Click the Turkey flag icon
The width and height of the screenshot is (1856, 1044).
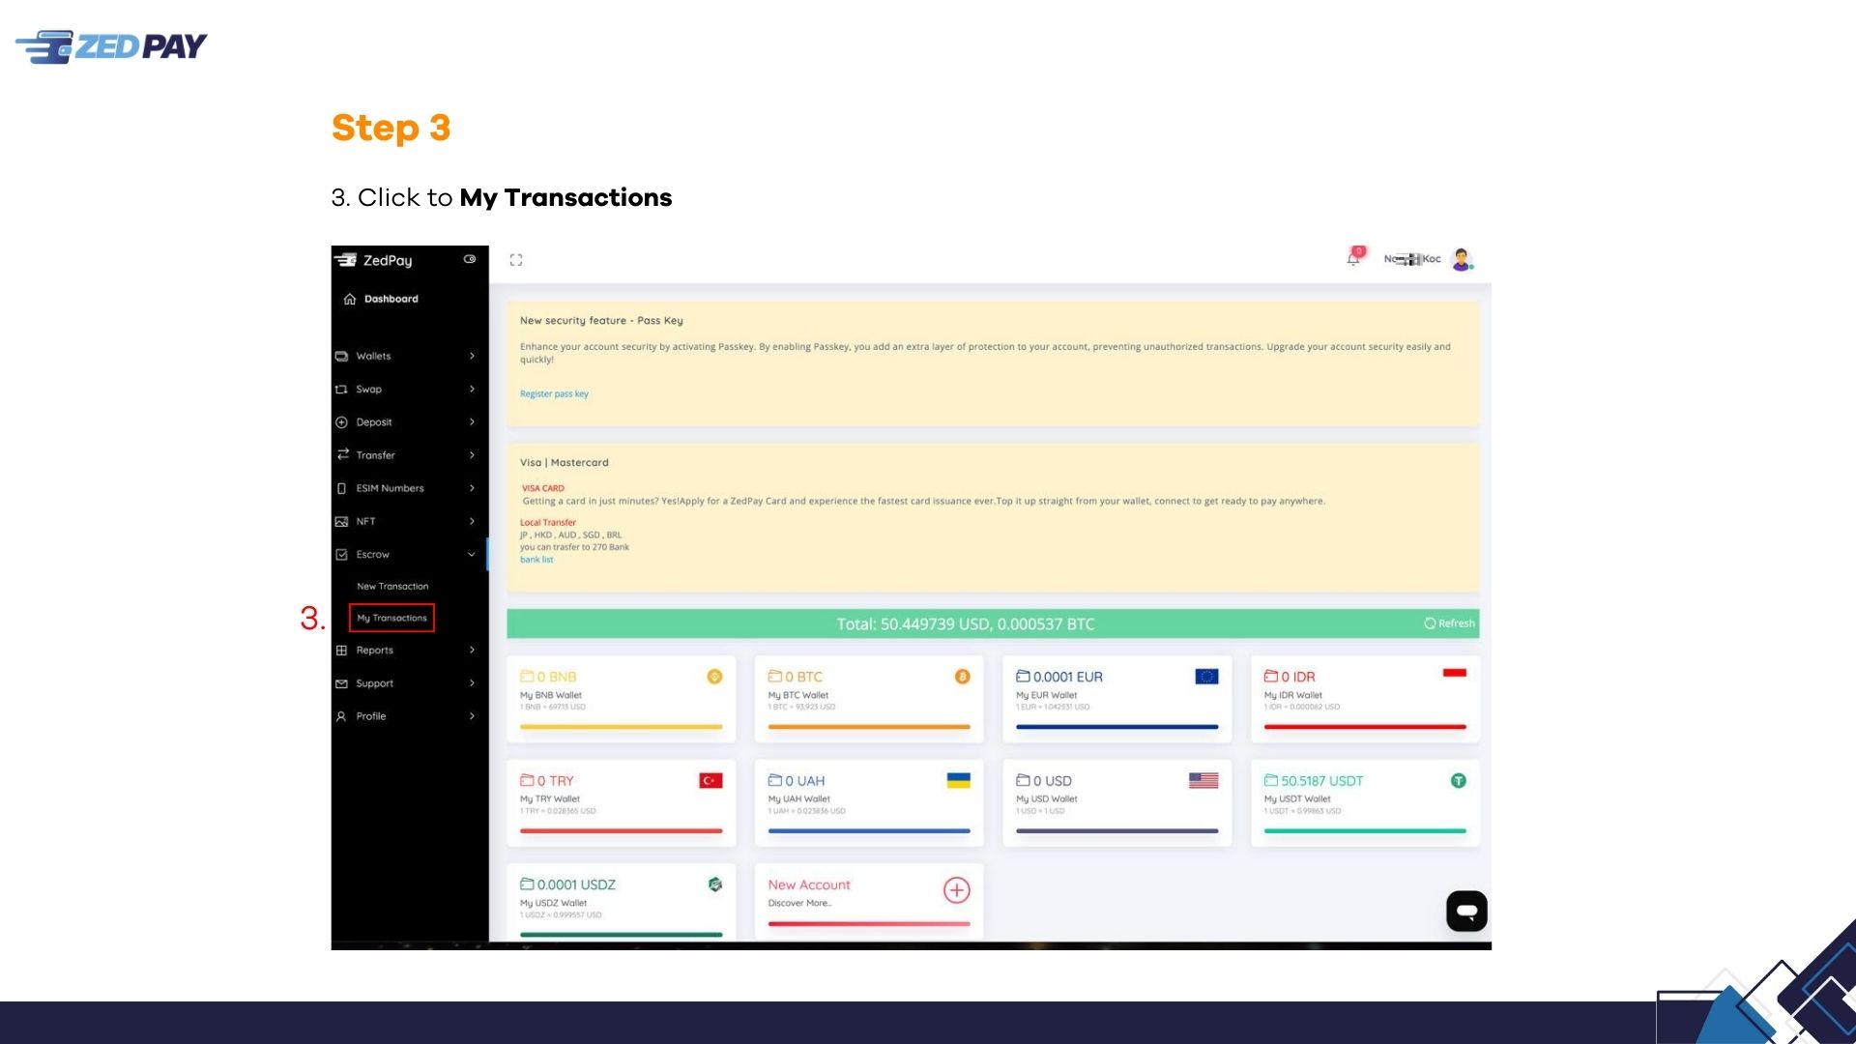tap(710, 780)
